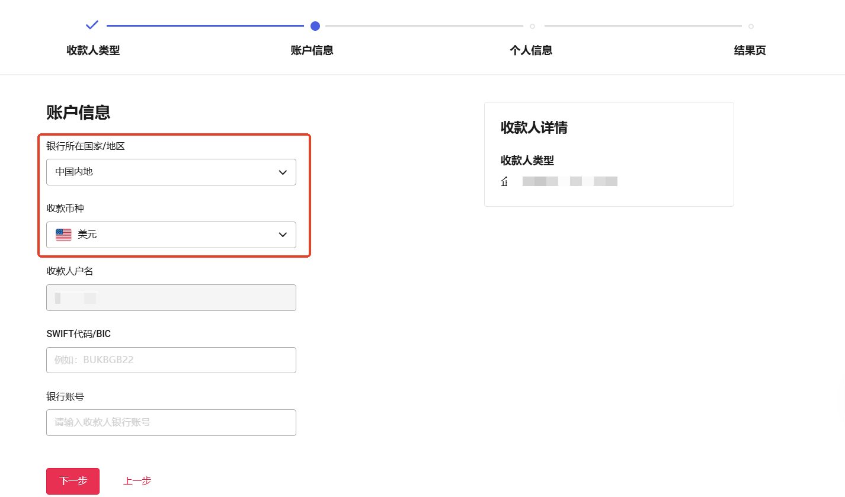The height and width of the screenshot is (497, 845).
Task: Click the blue progress line between first two steps
Action: 205,26
